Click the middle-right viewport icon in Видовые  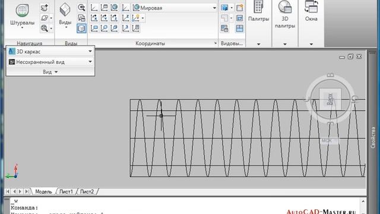[239, 18]
